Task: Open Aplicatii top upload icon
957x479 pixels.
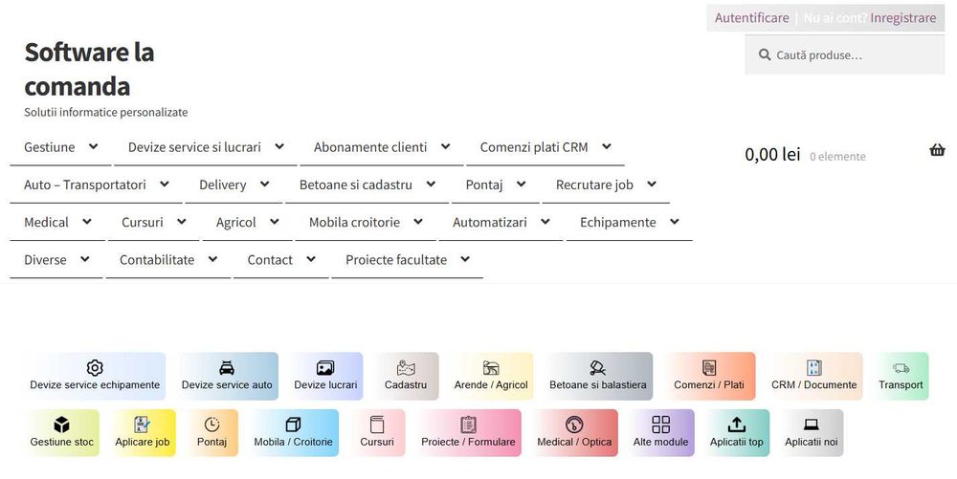Action: pyautogui.click(x=736, y=425)
